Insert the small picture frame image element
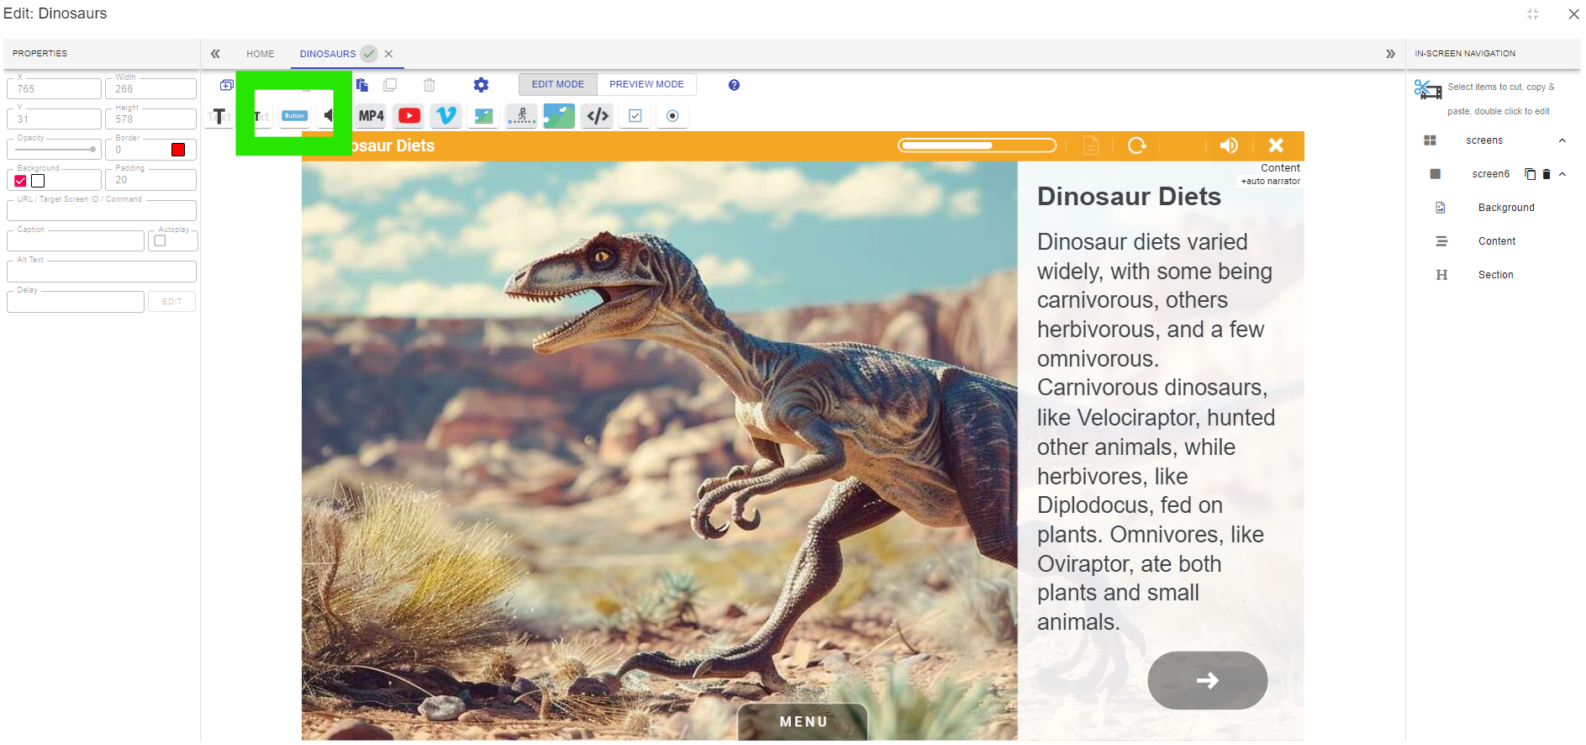This screenshot has height=745, width=1586. click(x=484, y=116)
